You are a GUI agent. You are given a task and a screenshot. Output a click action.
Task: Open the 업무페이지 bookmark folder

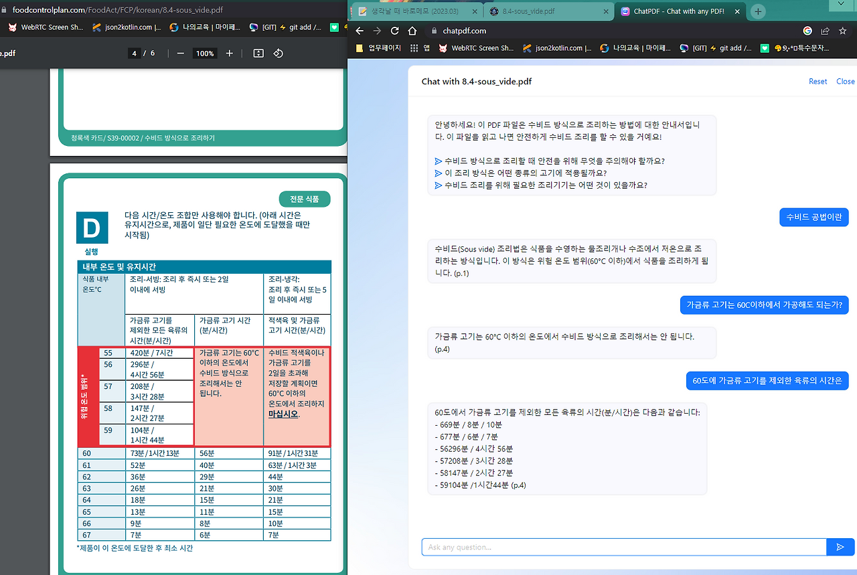point(378,48)
